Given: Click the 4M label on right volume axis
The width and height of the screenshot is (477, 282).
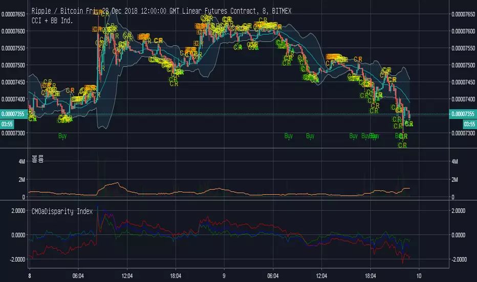Looking at the screenshot, I should (x=454, y=161).
